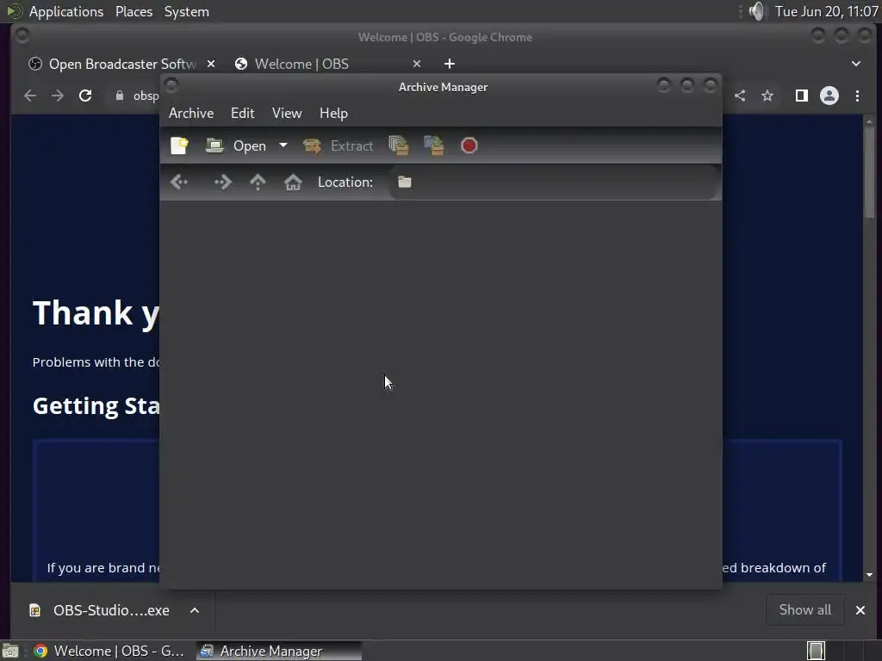Open a new Chrome tab
Viewport: 882px width, 661px height.
pyautogui.click(x=450, y=64)
